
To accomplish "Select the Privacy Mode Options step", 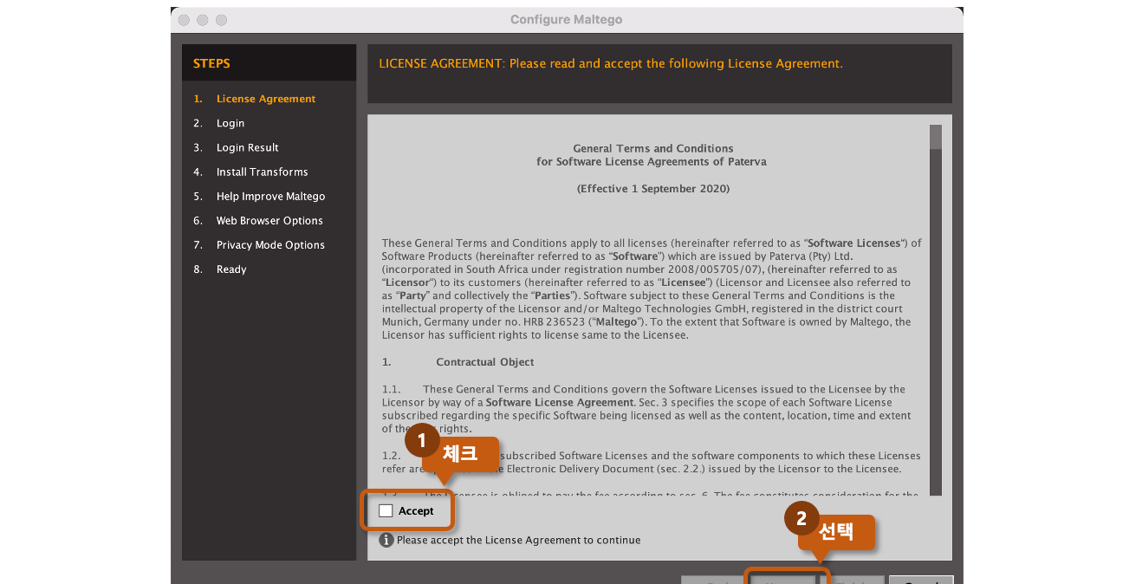I will pos(270,244).
